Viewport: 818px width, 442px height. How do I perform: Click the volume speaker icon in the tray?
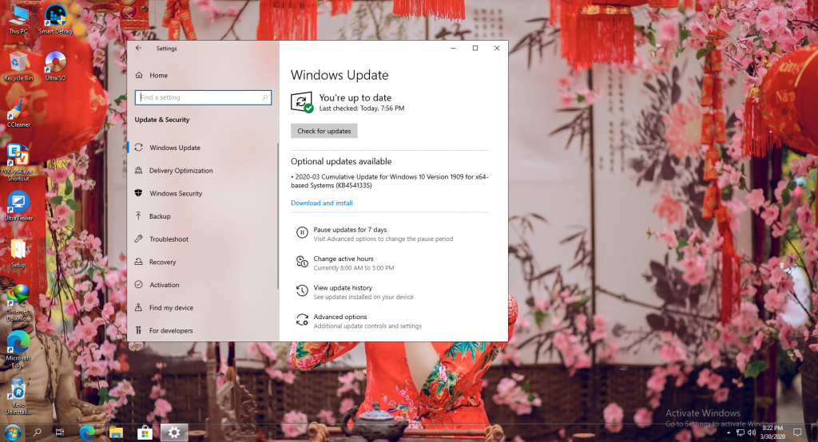tap(751, 432)
